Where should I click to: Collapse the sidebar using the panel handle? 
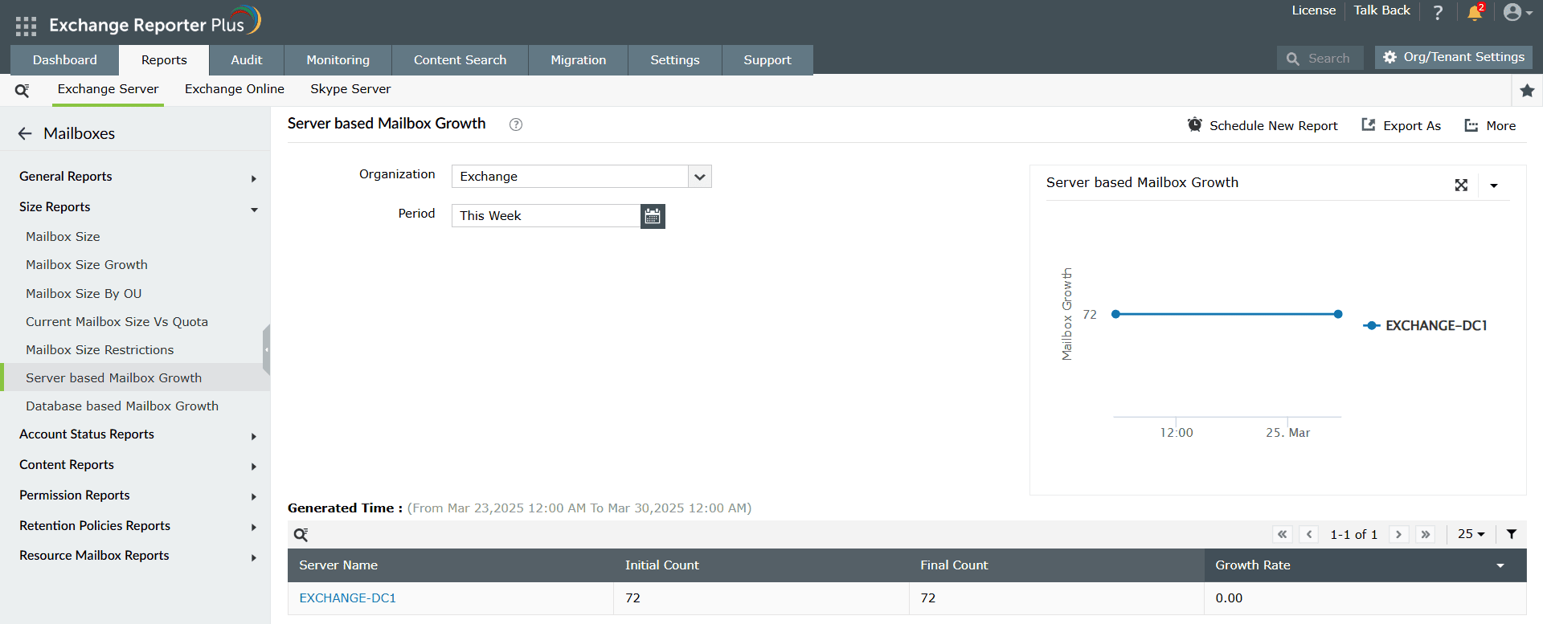(266, 350)
